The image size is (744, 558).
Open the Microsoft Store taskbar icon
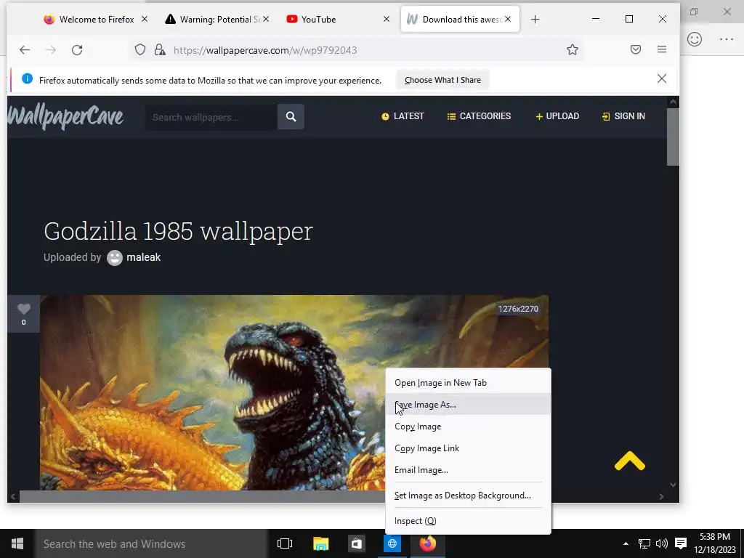(x=356, y=543)
